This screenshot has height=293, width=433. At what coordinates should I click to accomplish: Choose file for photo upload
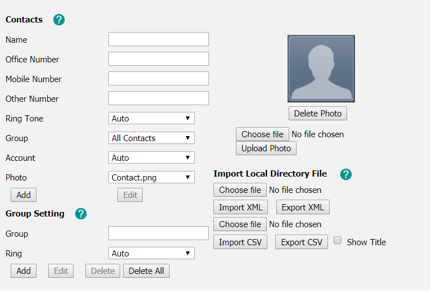[x=262, y=134]
